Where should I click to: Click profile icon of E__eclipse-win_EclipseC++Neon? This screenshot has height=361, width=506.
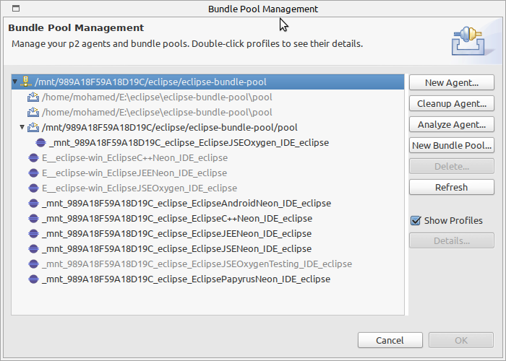pyautogui.click(x=33, y=158)
